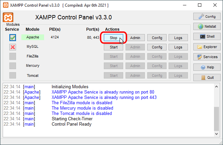The width and height of the screenshot is (223, 145).
Task: Click the Tomcat service checkbox
Action: tap(13, 75)
